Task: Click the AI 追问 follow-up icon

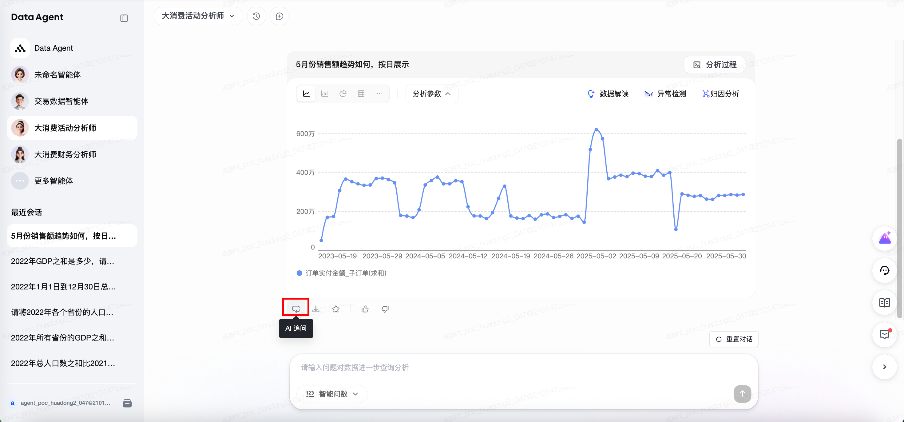Action: tap(296, 309)
